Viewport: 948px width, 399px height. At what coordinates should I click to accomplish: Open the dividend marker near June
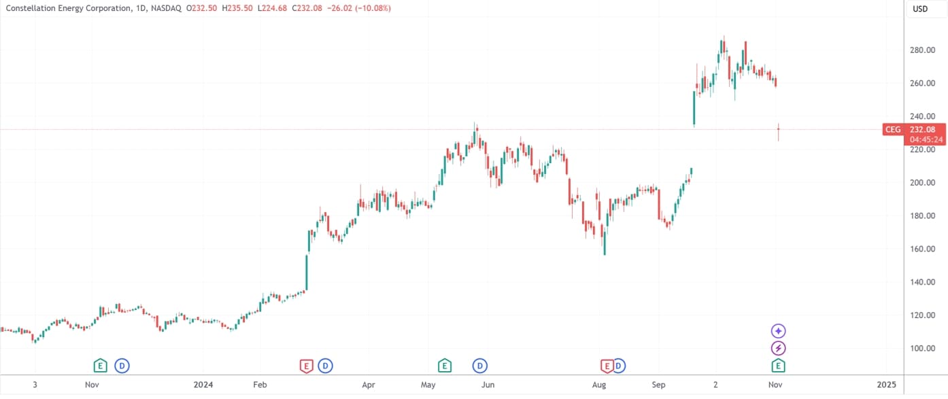pos(480,366)
